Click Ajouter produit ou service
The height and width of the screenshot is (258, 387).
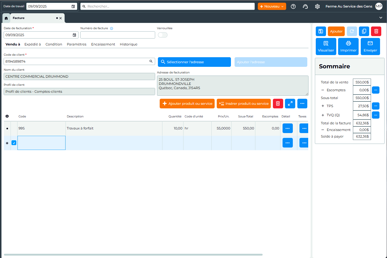(x=187, y=104)
